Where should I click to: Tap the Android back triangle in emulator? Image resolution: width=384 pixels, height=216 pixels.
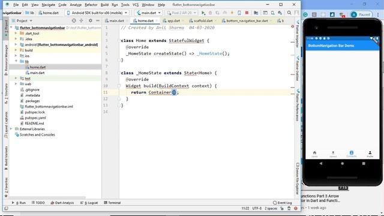pos(321,163)
